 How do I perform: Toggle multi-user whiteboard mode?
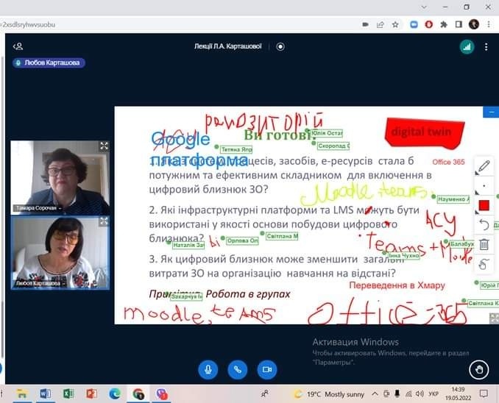point(484,264)
